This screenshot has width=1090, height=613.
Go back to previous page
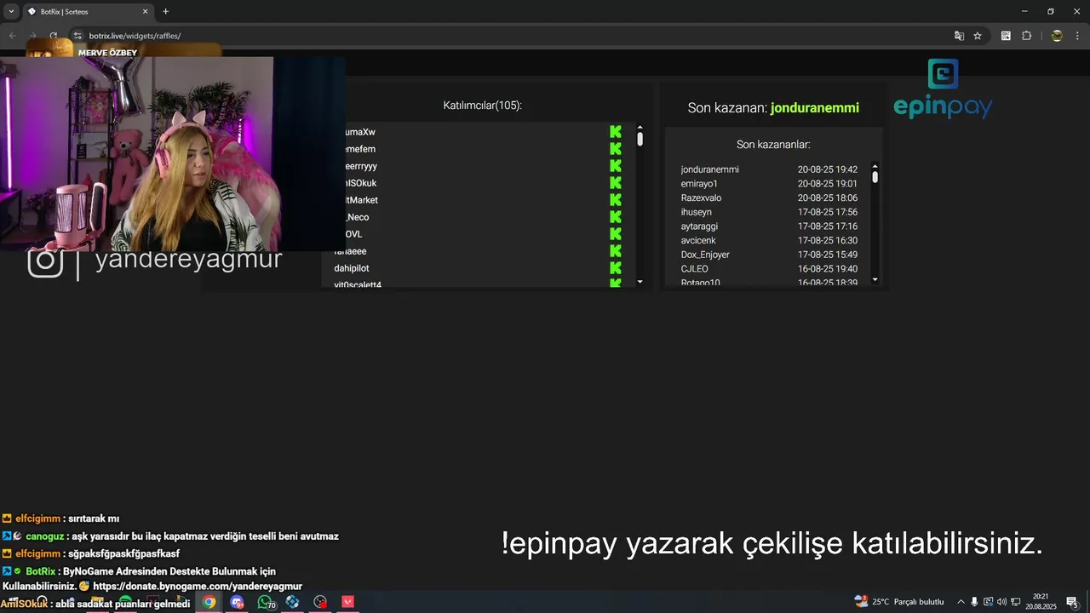coord(13,36)
